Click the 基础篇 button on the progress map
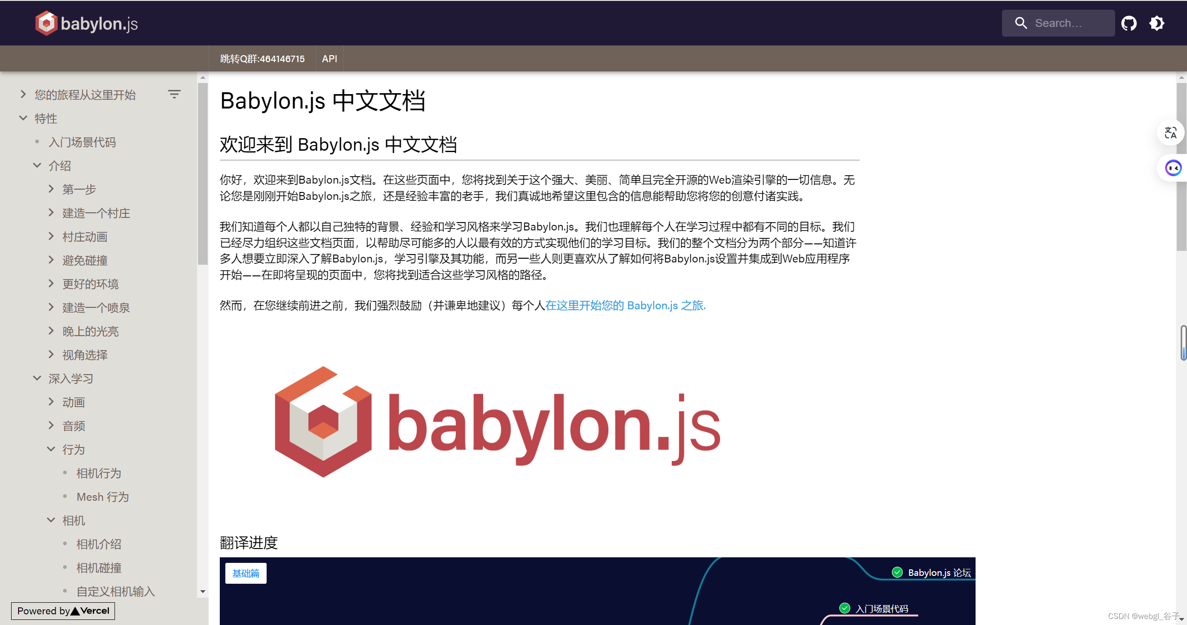The image size is (1187, 625). coord(245,573)
